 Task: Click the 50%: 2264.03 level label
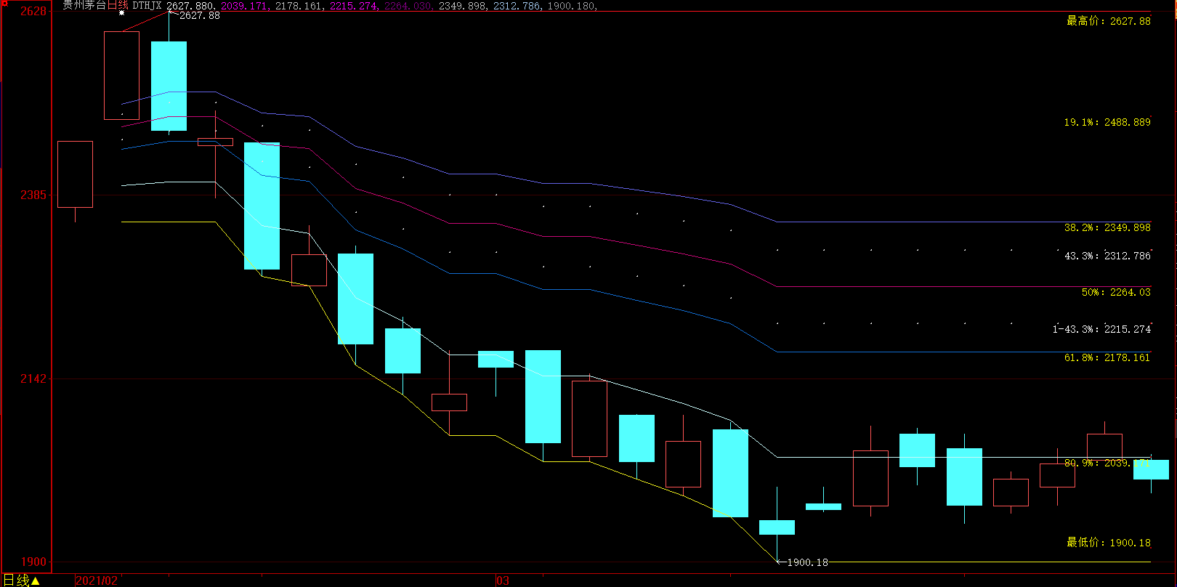click(1116, 292)
